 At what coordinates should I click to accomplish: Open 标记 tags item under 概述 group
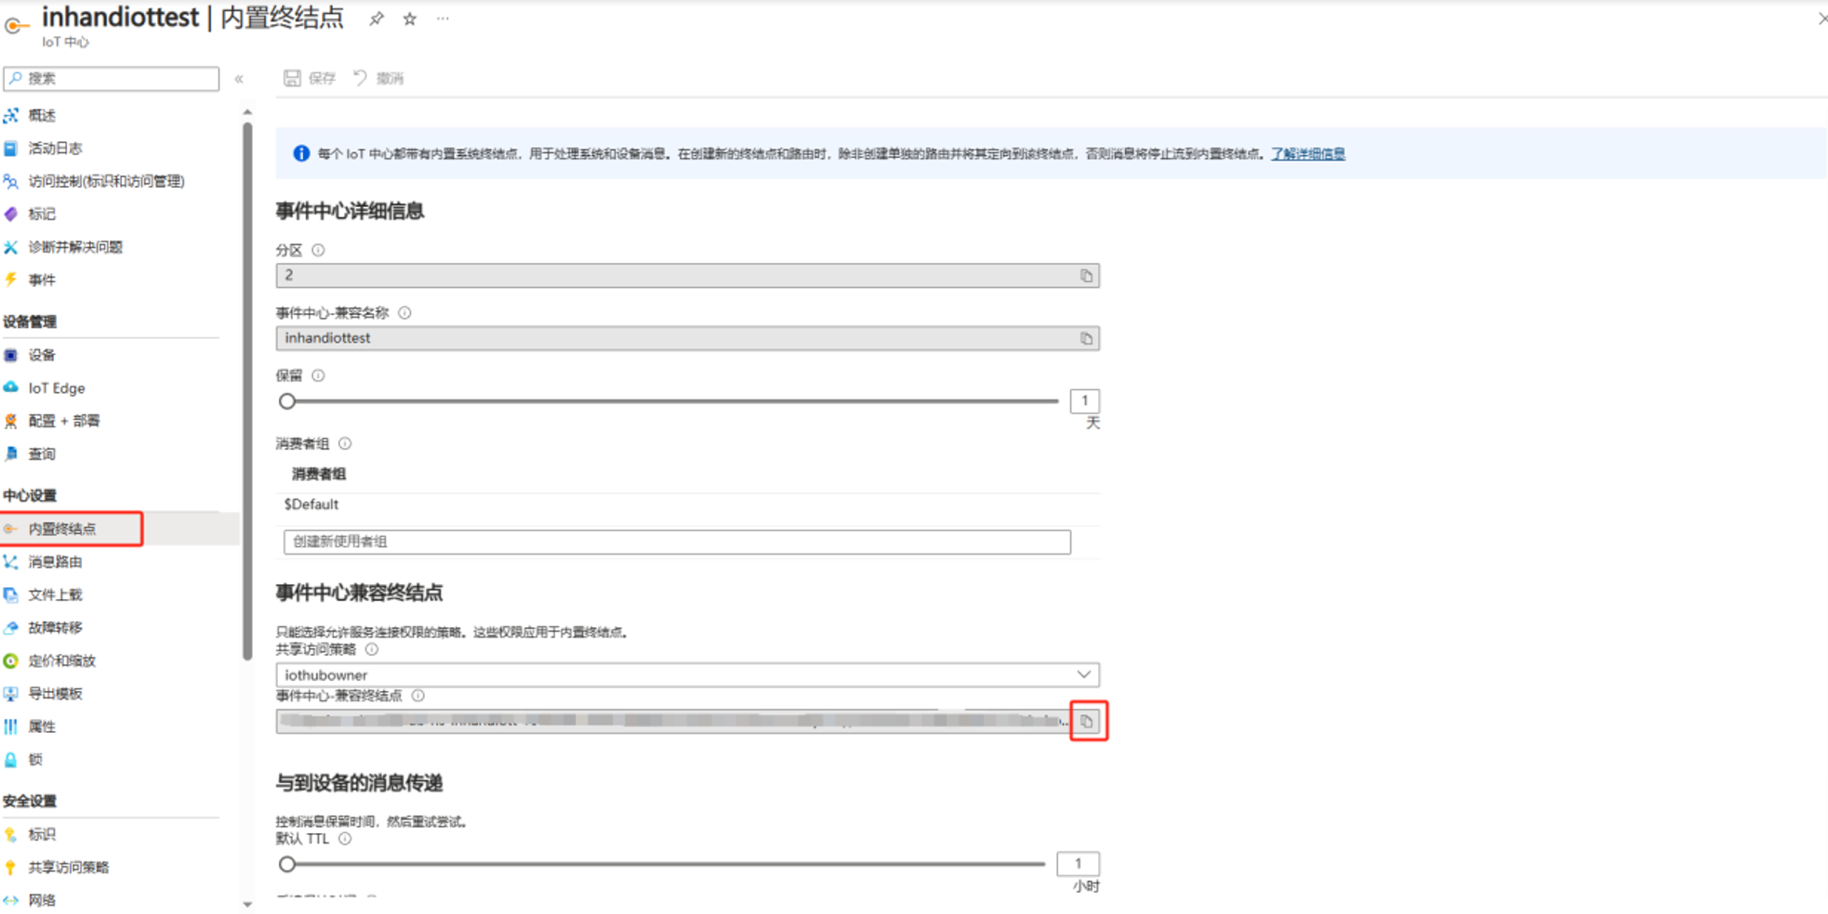point(42,215)
